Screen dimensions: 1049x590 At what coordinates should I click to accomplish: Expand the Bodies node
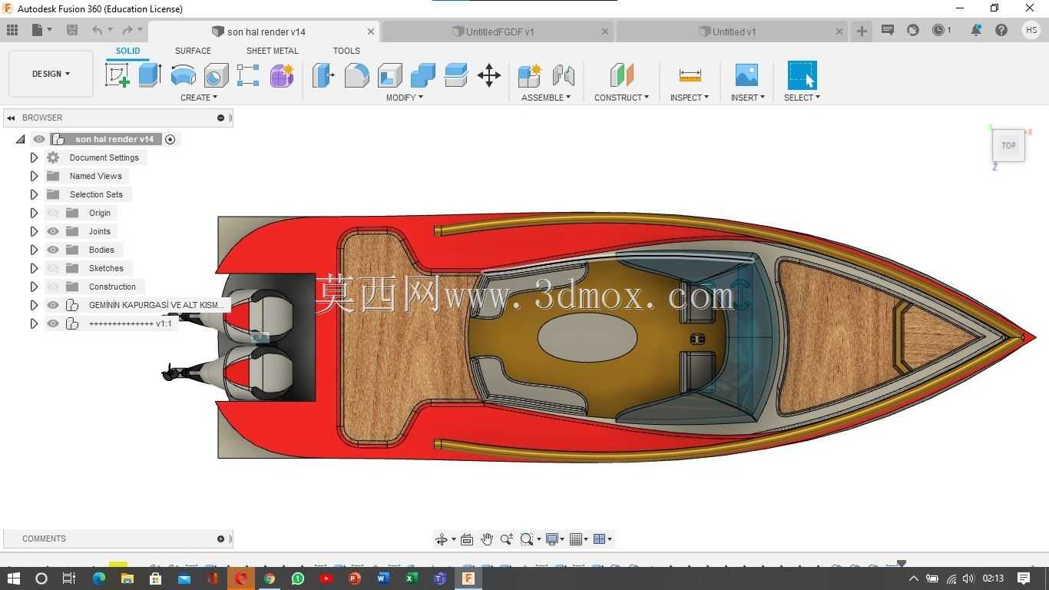tap(34, 250)
